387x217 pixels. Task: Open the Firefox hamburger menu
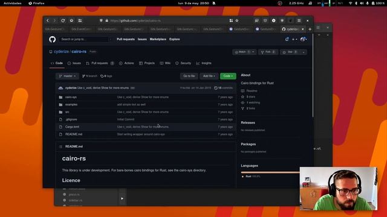point(299,20)
